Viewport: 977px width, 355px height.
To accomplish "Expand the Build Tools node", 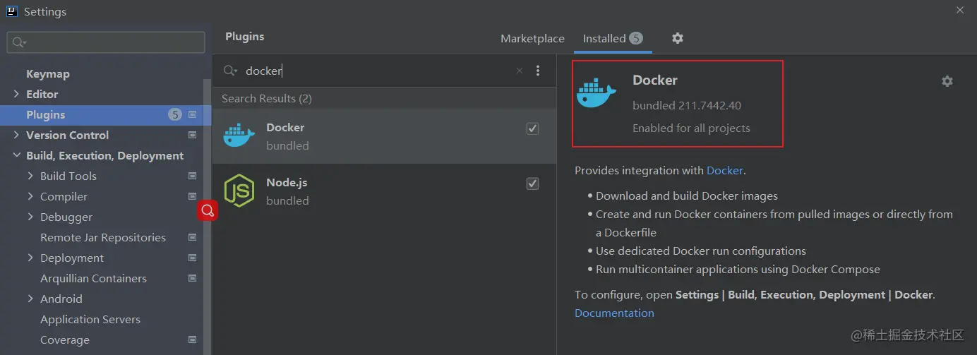I will (30, 176).
